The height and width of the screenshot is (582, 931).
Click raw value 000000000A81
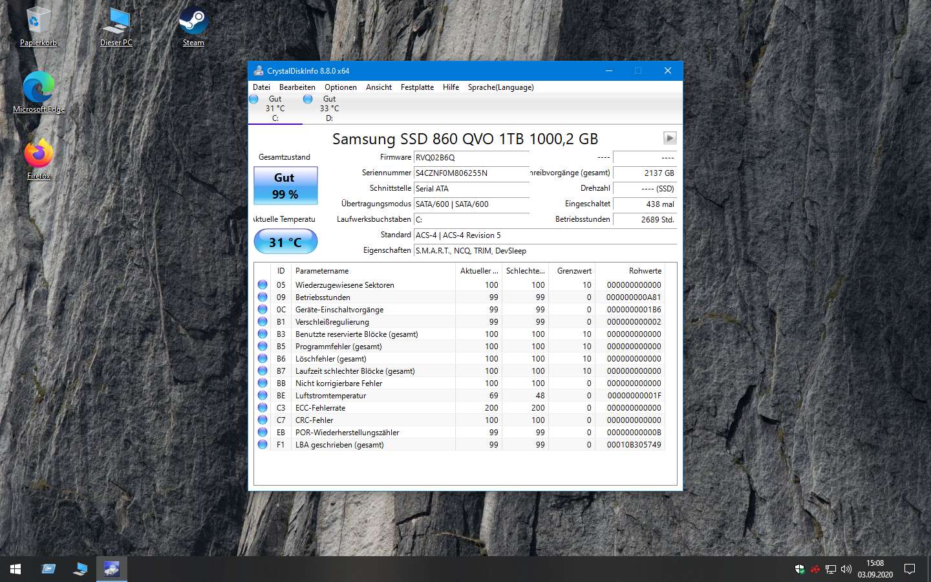click(634, 297)
